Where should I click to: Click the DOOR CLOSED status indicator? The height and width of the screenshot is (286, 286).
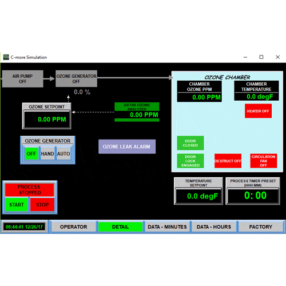pyautogui.click(x=190, y=143)
